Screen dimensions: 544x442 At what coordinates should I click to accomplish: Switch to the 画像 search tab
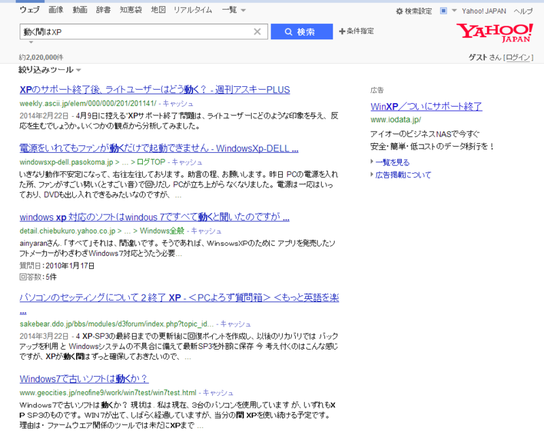click(56, 10)
